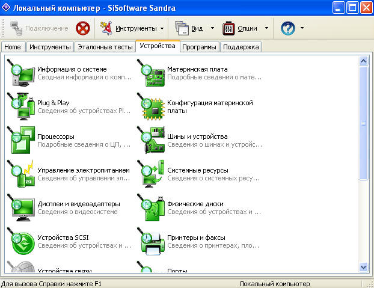Expand the help button dropdown arrow
Screen dimensions: 374x288
click(302, 28)
